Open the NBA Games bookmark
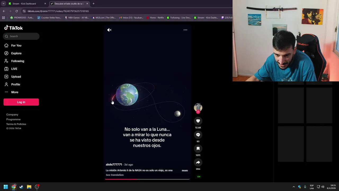Image resolution: width=339 pixels, height=191 pixels. [77, 18]
